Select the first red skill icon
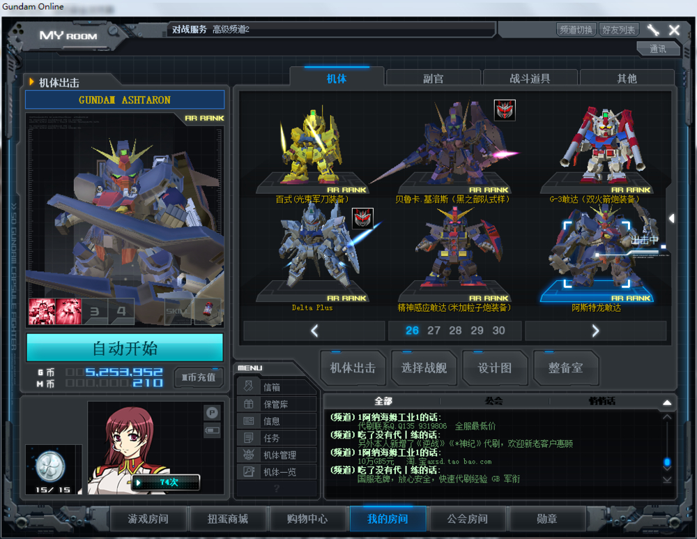697x539 pixels. click(41, 311)
